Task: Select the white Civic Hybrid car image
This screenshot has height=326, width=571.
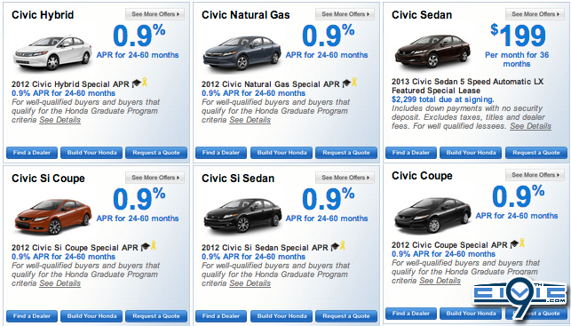Action: [52, 52]
